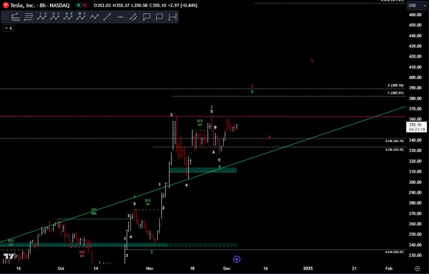Expand the collapsed indicators list showing 6
The width and height of the screenshot is (429, 274).
pos(9,28)
